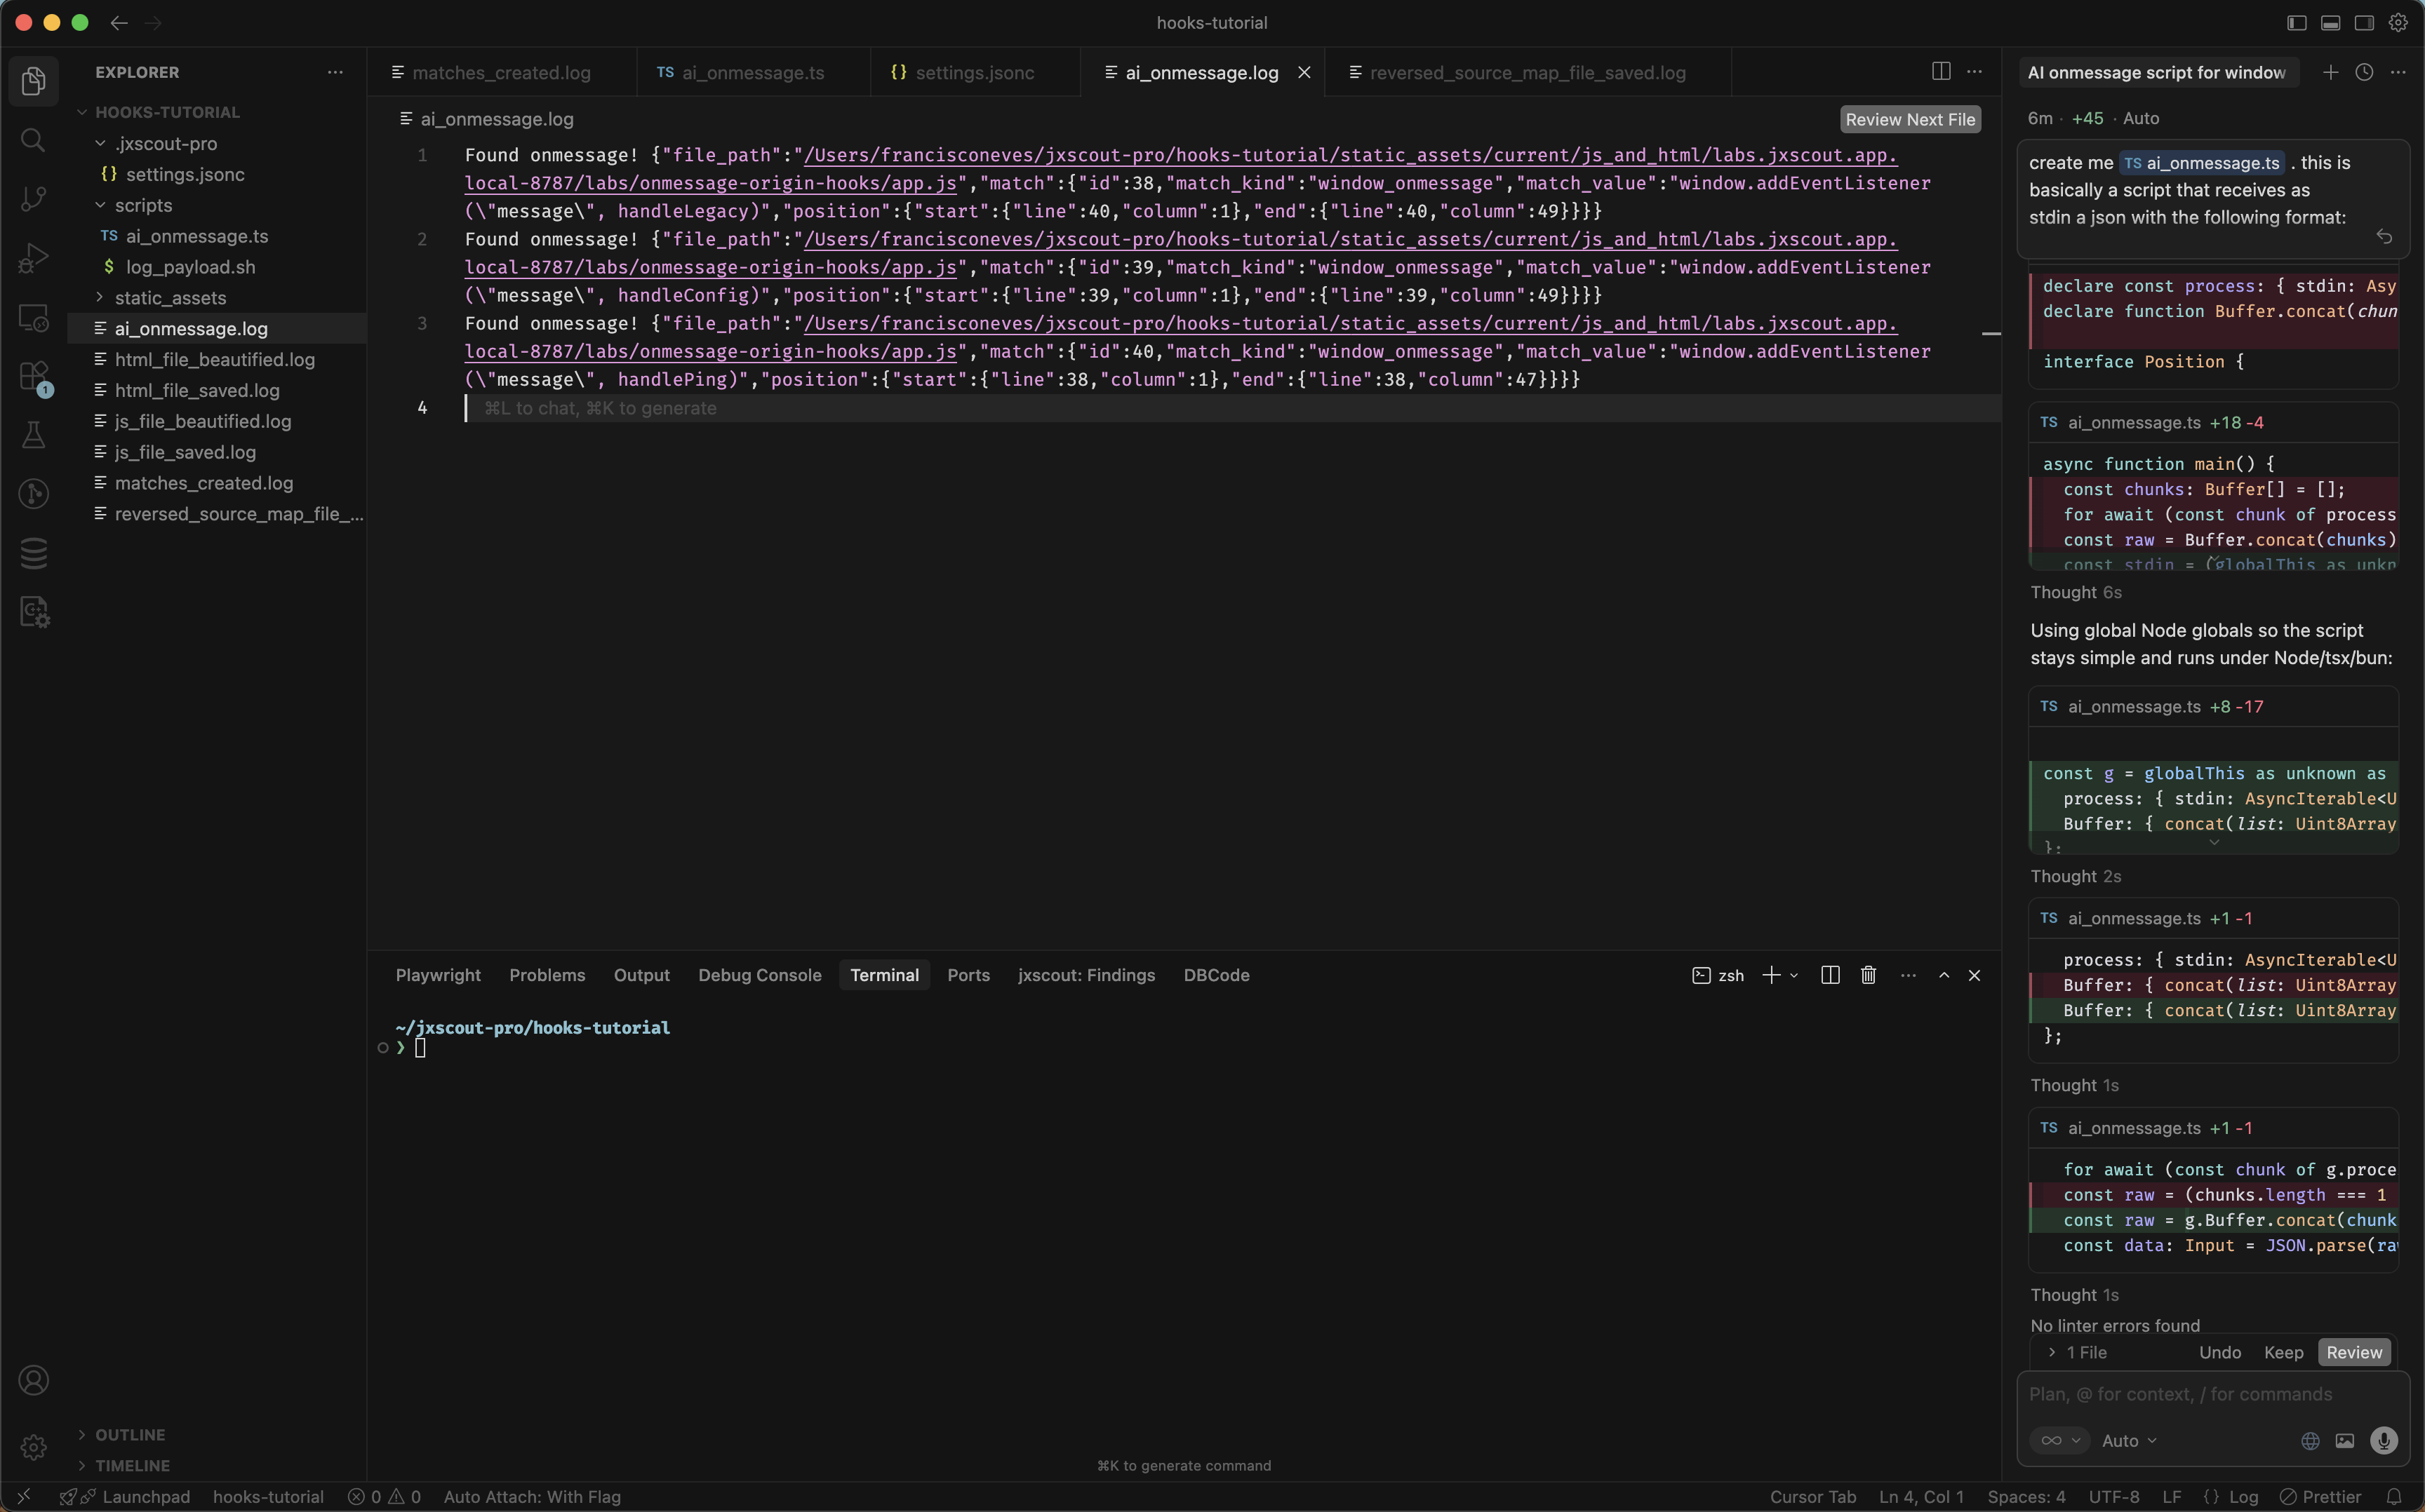Open the Explorer view in activity bar
Image resolution: width=2425 pixels, height=1512 pixels.
tap(33, 81)
